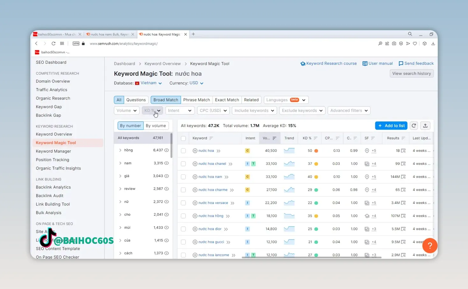View SERP for nước hoa nam results

(x=403, y=177)
